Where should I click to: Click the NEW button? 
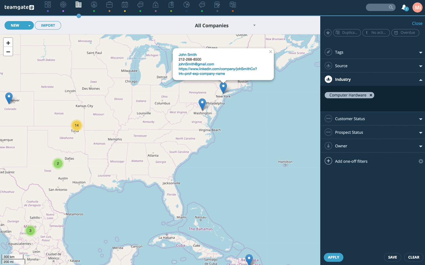tap(15, 25)
